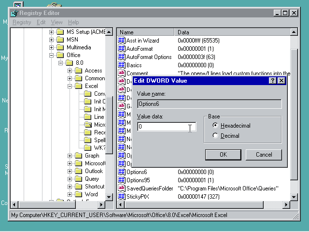Select the Outlook tree item label
This screenshot has width=309, height=232.
click(94, 171)
